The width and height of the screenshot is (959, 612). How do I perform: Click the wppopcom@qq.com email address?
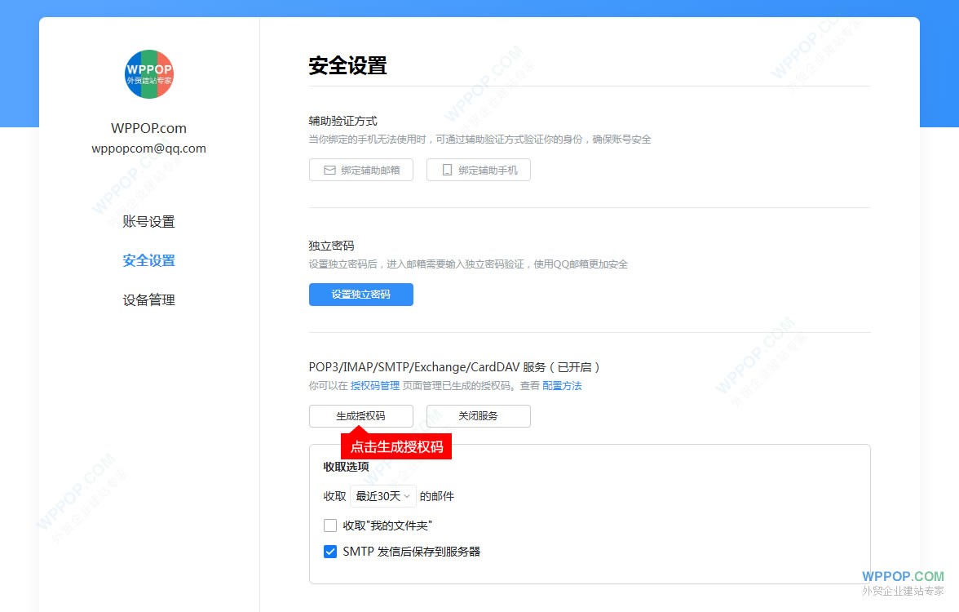tap(148, 148)
